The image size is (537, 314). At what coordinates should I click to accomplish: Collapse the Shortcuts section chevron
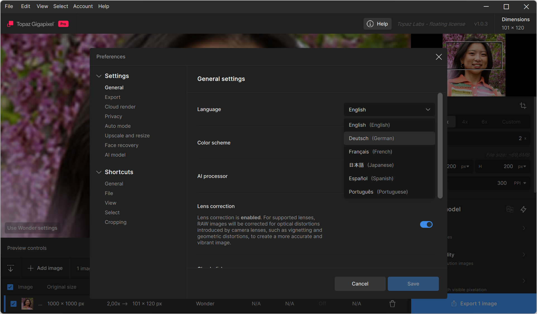tap(99, 172)
